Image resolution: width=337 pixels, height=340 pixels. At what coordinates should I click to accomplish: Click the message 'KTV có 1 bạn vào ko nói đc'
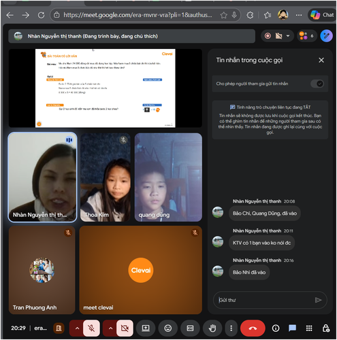(261, 243)
